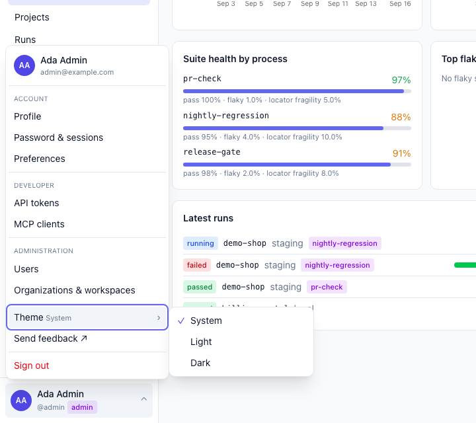Click the passed status badge
The height and width of the screenshot is (423, 476).
pyautogui.click(x=200, y=287)
